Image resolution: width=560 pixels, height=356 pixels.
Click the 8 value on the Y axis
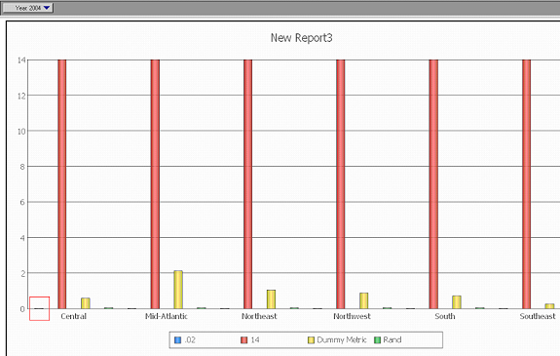(x=22, y=167)
